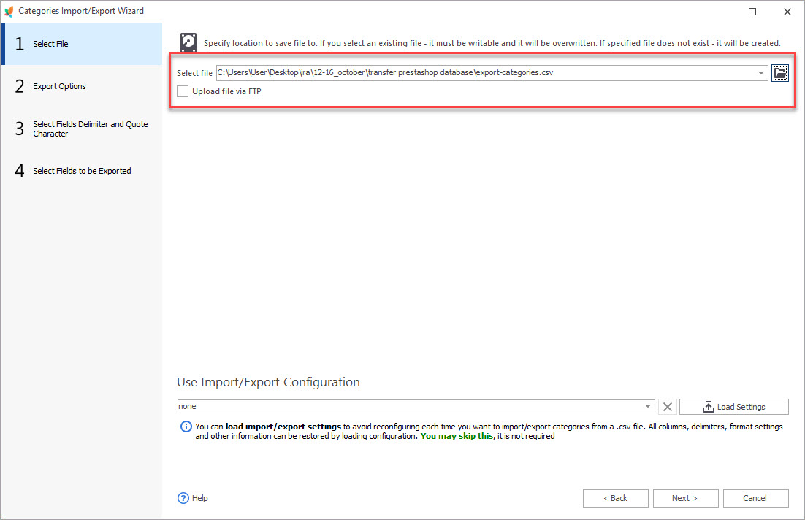Image resolution: width=805 pixels, height=520 pixels.
Task: Open step 3 Select Fields Delimiter and Quote Character
Action: [x=82, y=129]
